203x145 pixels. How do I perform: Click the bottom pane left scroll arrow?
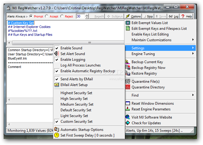9,124
